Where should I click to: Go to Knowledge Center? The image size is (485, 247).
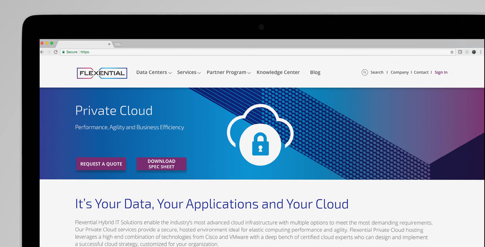tap(278, 72)
